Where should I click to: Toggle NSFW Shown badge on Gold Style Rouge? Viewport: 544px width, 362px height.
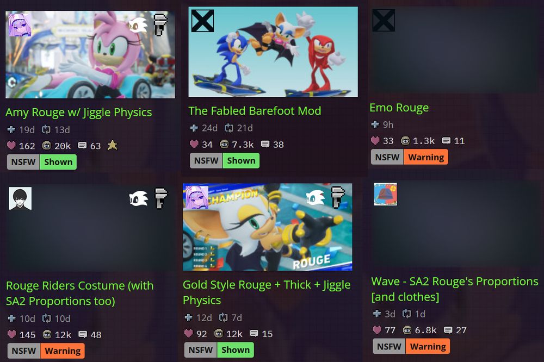pyautogui.click(x=219, y=349)
